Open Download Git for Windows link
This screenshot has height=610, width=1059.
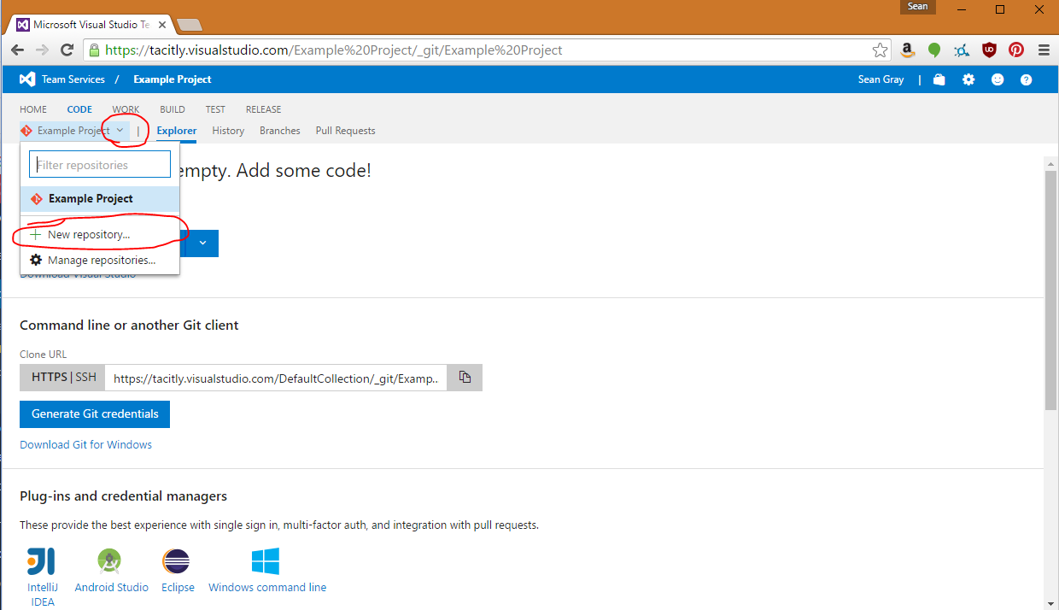tap(85, 445)
